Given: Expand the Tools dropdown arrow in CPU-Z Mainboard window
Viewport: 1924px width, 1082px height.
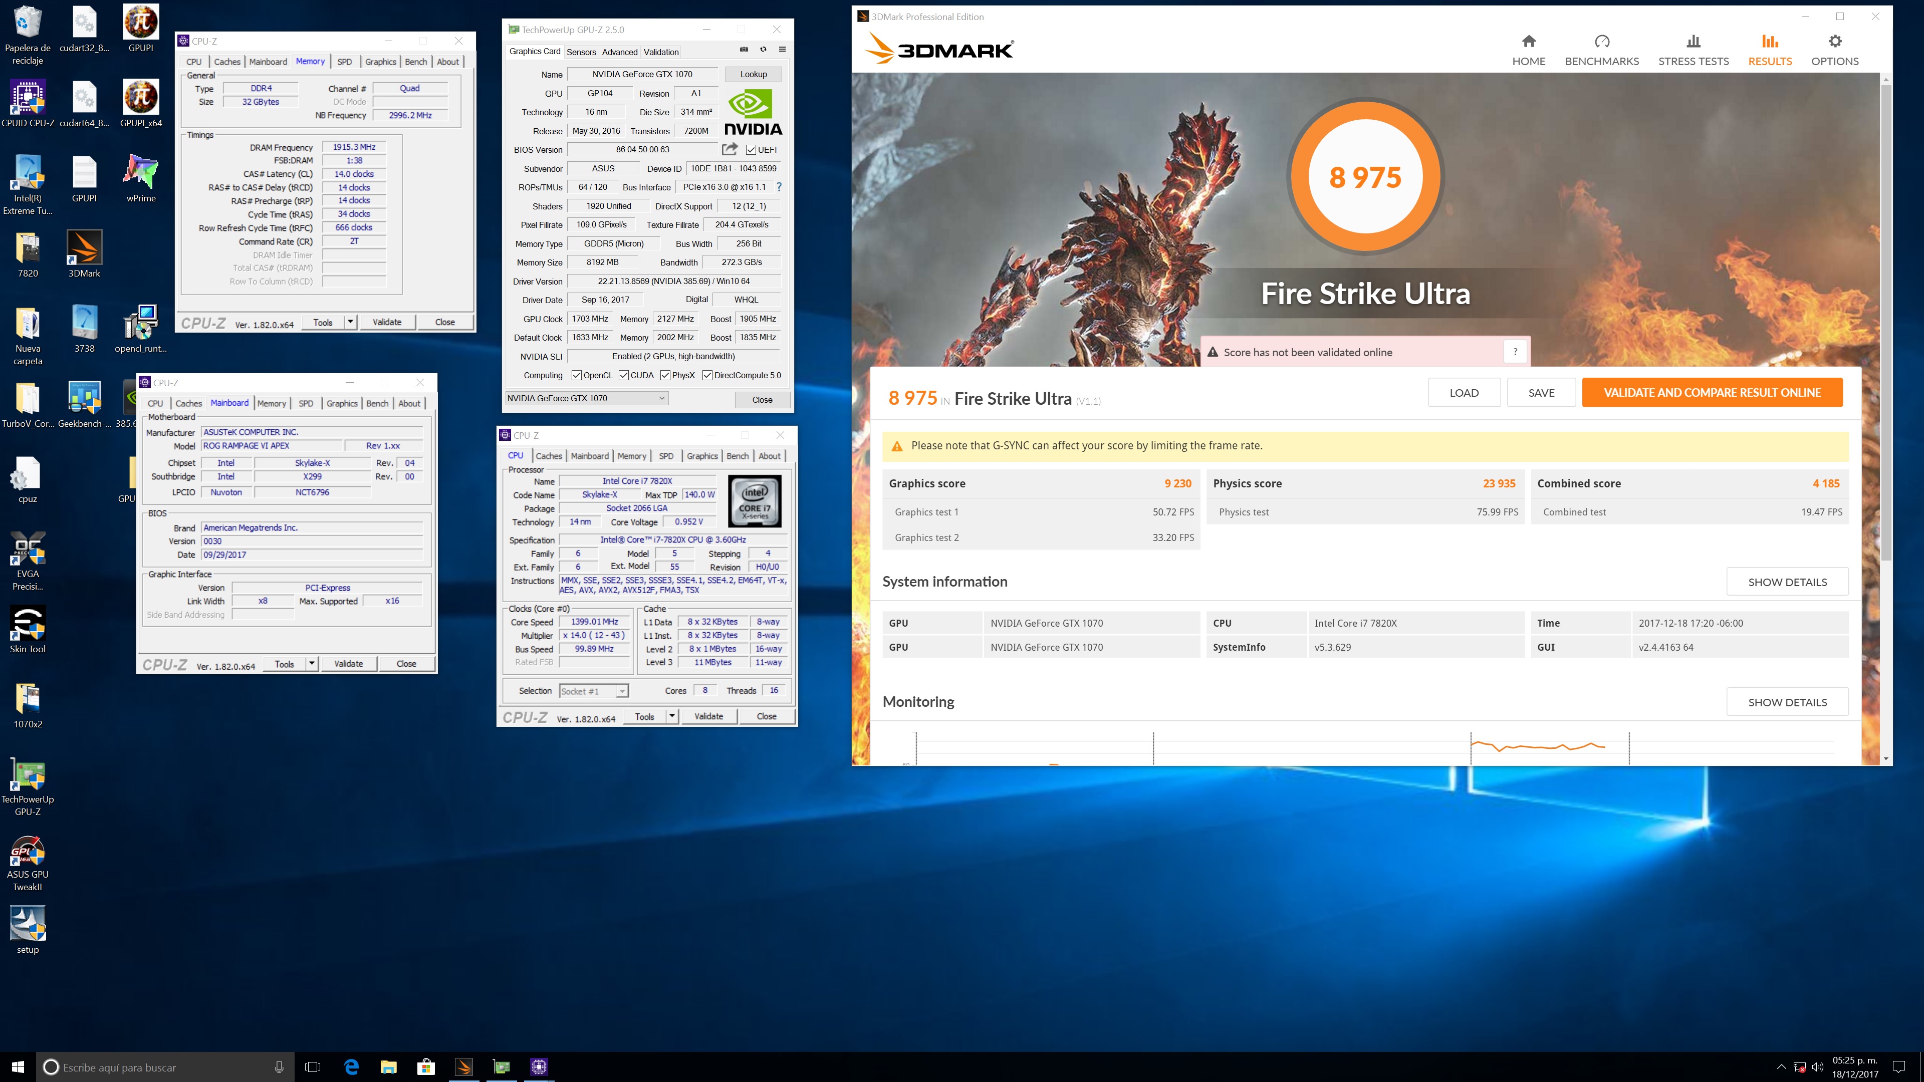Looking at the screenshot, I should 312,663.
